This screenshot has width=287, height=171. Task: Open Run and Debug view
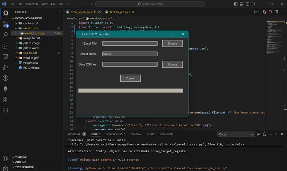tap(5, 67)
